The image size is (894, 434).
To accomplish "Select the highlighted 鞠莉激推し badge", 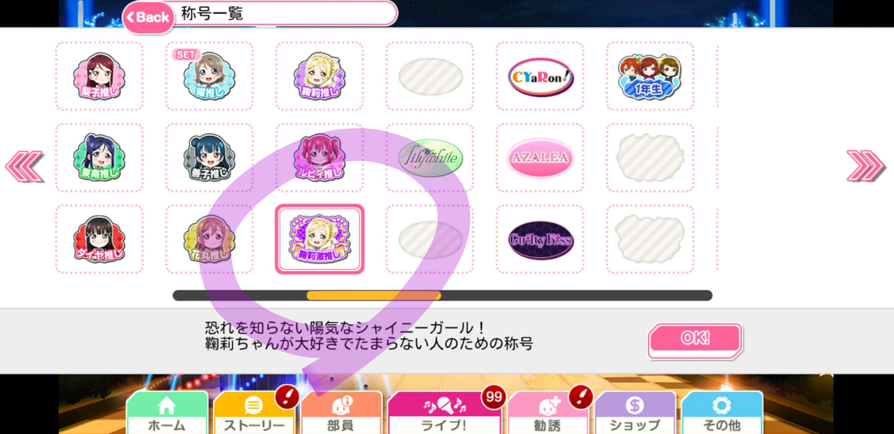I will [320, 239].
